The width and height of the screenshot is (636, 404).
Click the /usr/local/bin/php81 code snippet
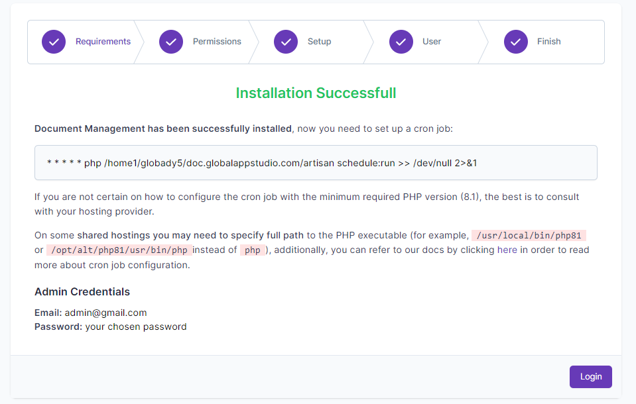tap(529, 236)
